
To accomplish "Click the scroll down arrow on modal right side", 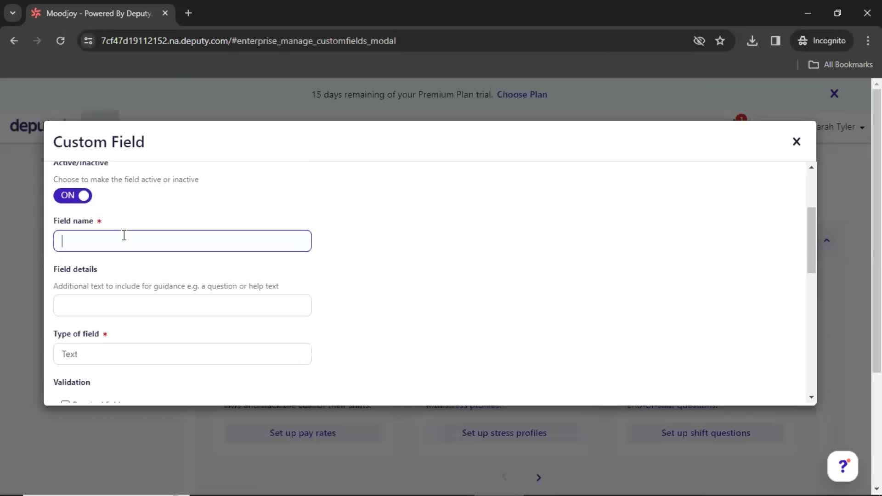I will coord(810,397).
